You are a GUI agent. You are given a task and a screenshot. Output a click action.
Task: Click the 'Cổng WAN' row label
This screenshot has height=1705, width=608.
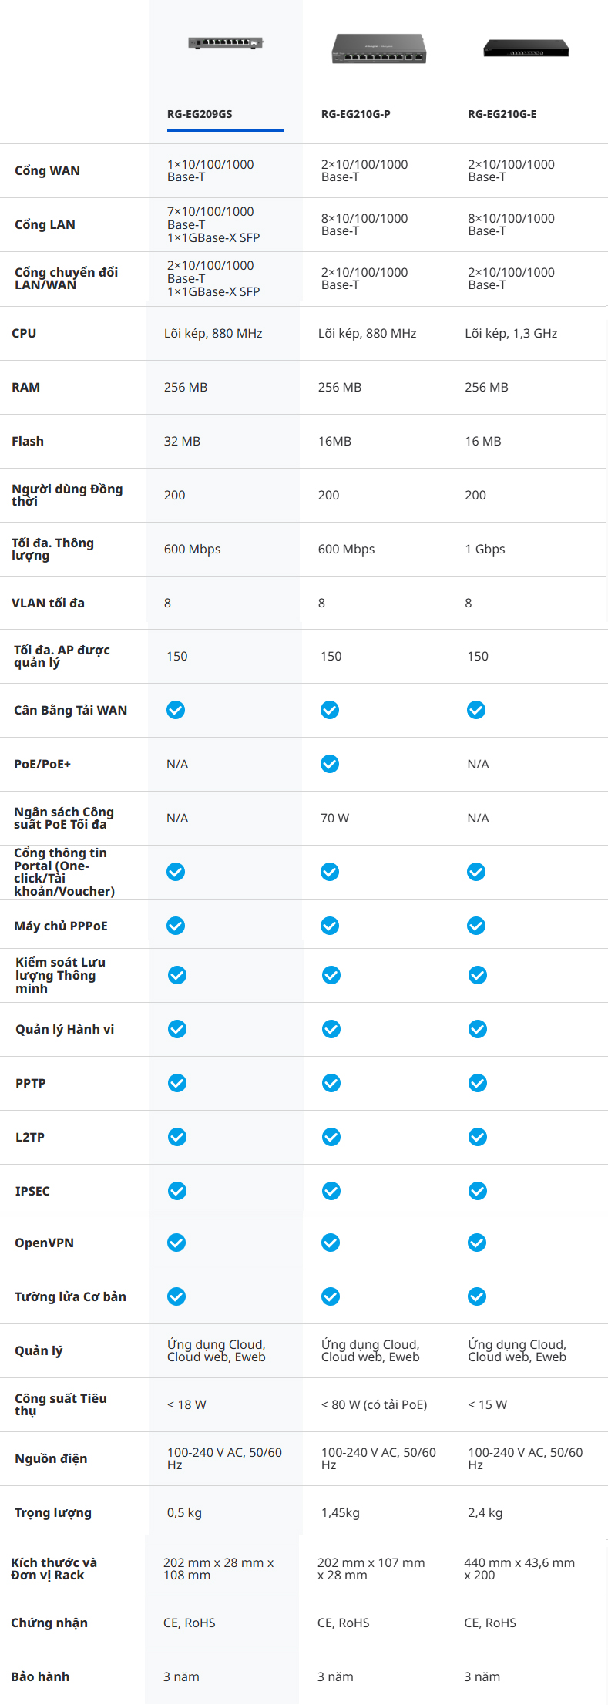(47, 171)
